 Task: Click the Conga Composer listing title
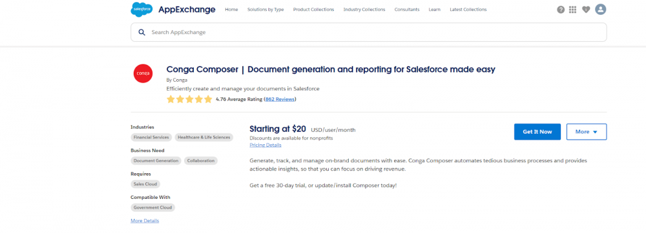pyautogui.click(x=331, y=70)
